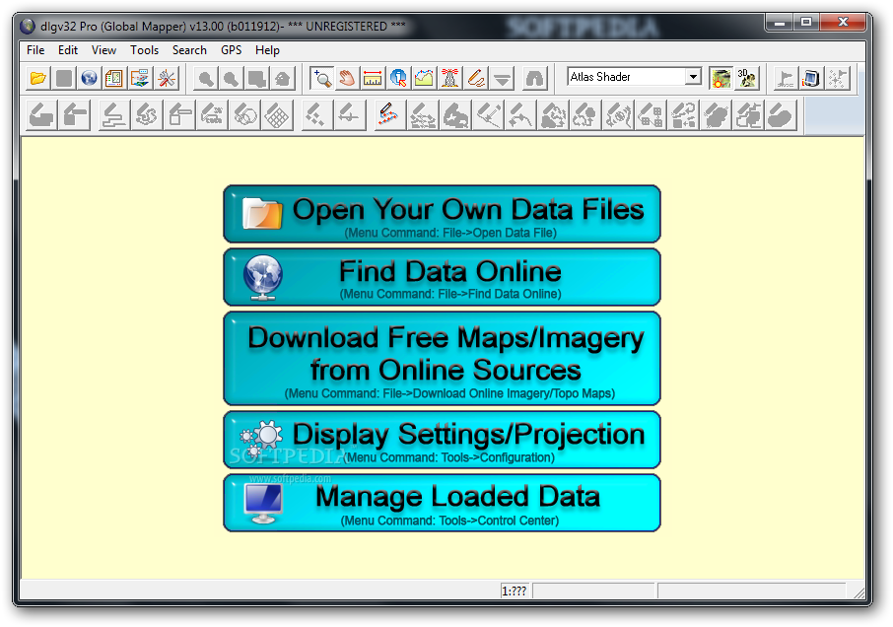Screen dimensions: 893x627
Task: Click the Global Mapper title bar globe icon
Action: (x=28, y=27)
